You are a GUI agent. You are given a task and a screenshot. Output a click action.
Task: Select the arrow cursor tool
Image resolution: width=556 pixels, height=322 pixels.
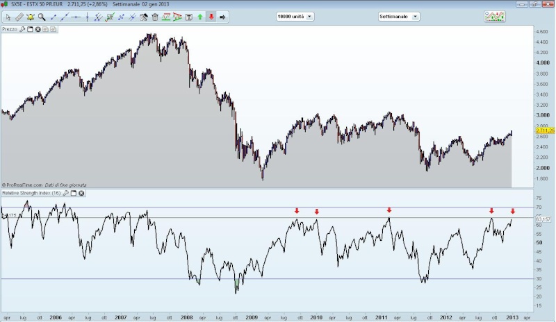click(8, 17)
